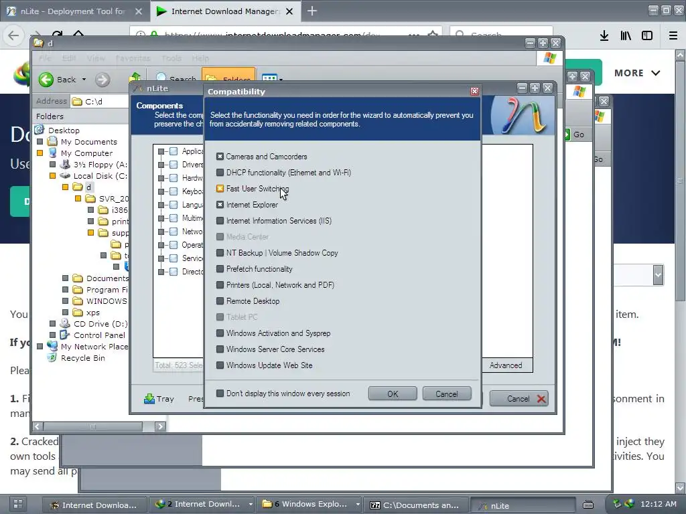The height and width of the screenshot is (514, 686).
Task: Open CD Drive (D:) in tree
Action: 100,324
